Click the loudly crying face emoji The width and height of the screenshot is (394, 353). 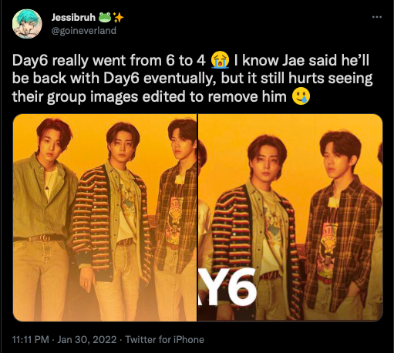220,60
